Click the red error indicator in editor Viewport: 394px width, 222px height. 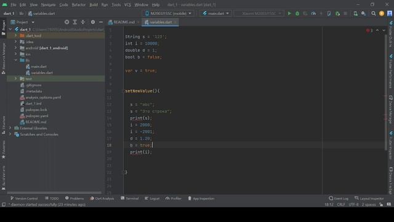(369, 30)
